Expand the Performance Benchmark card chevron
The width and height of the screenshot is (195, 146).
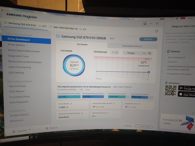tap(114, 103)
